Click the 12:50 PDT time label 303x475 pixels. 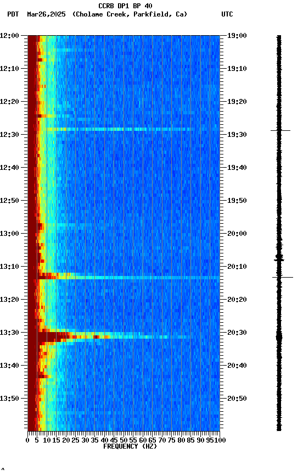(x=9, y=201)
